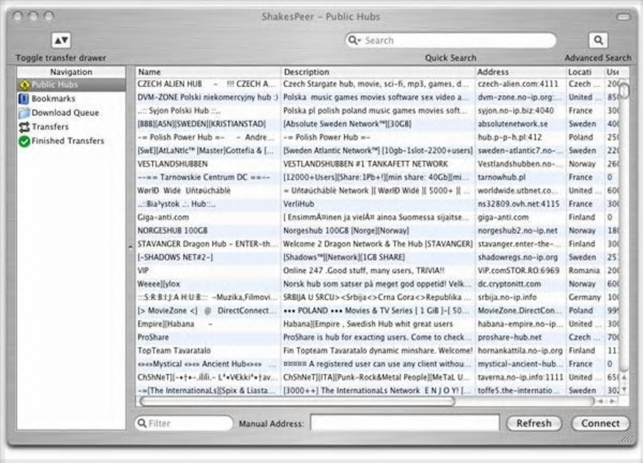Click address ns32809.ovh.net:4115

(x=518, y=204)
